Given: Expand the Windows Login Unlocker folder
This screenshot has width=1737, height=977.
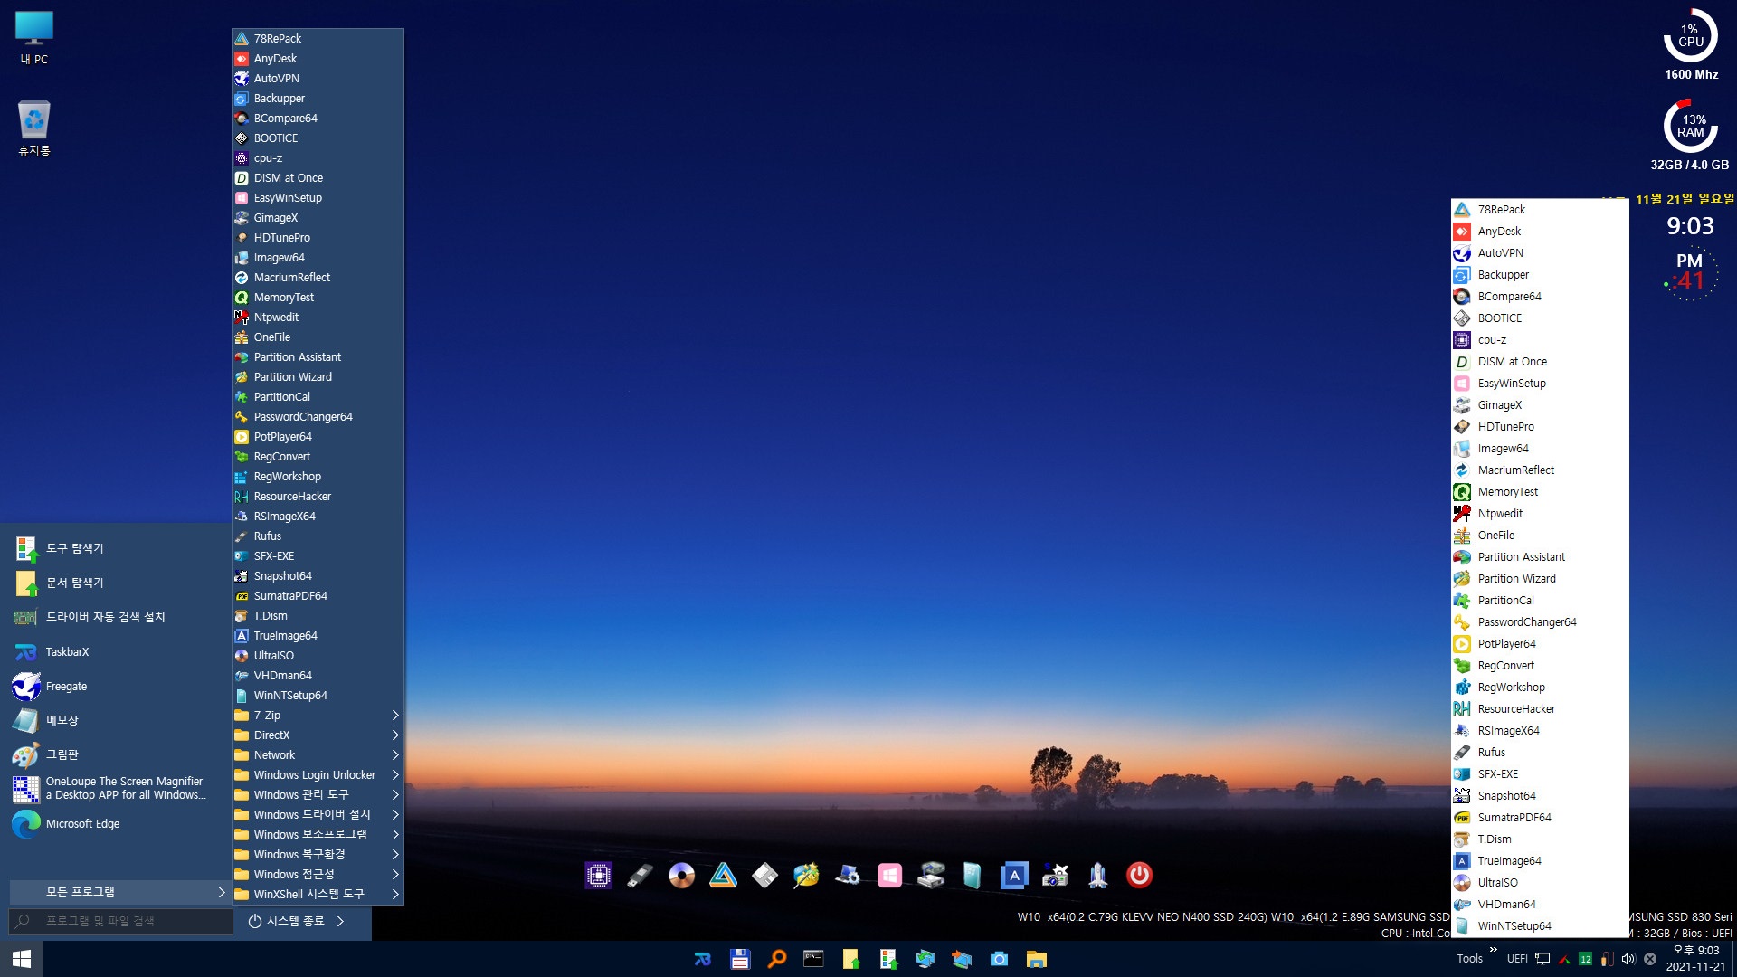Looking at the screenshot, I should [x=317, y=774].
